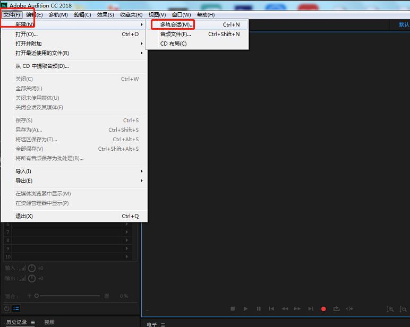410x327 pixels.
Task: Click the dry/wet mix slider handle
Action: [x=37, y=296]
